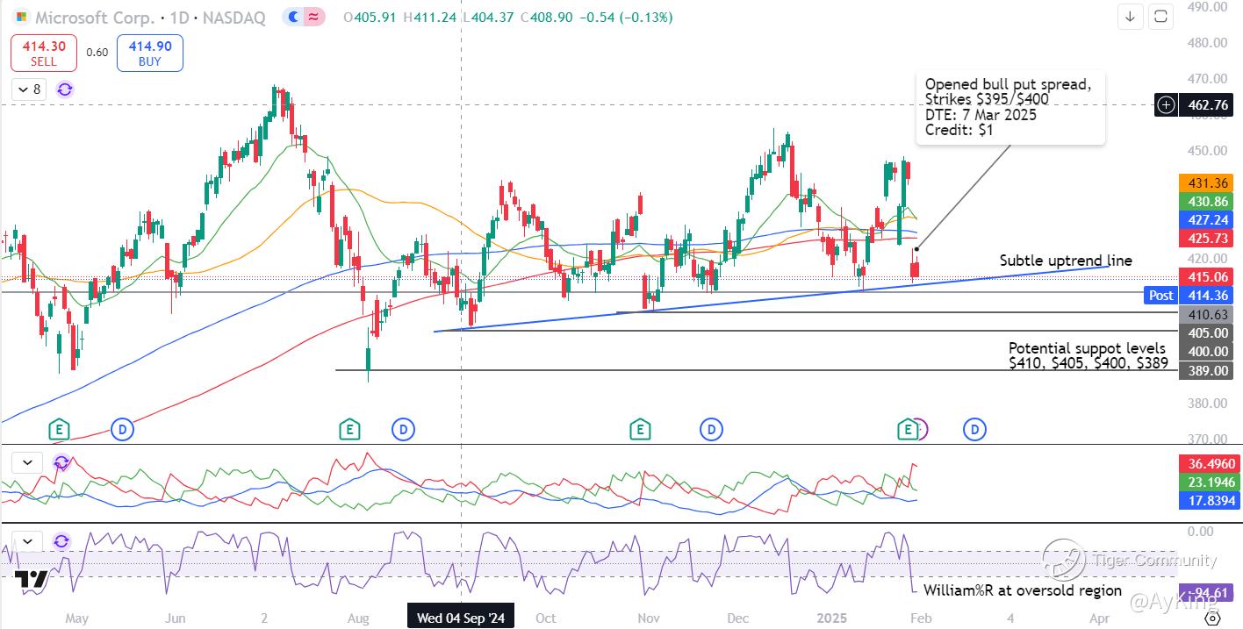1243x629 pixels.
Task: Click the 405.00 price level label
Action: 1207,332
